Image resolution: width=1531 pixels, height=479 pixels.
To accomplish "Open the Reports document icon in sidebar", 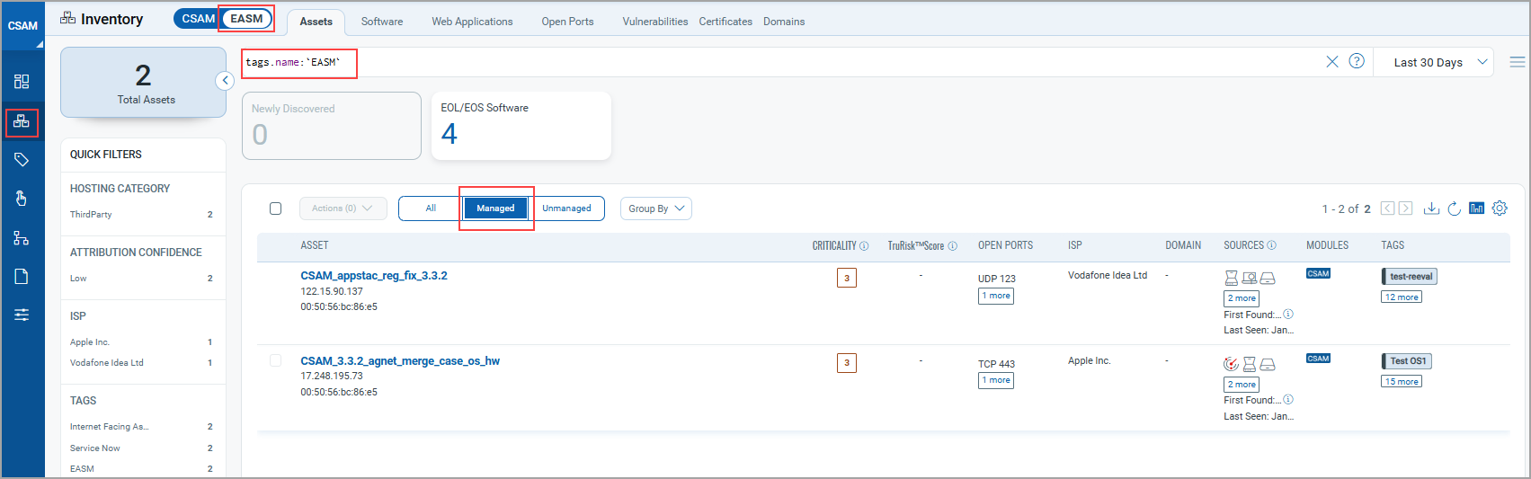I will 22,277.
